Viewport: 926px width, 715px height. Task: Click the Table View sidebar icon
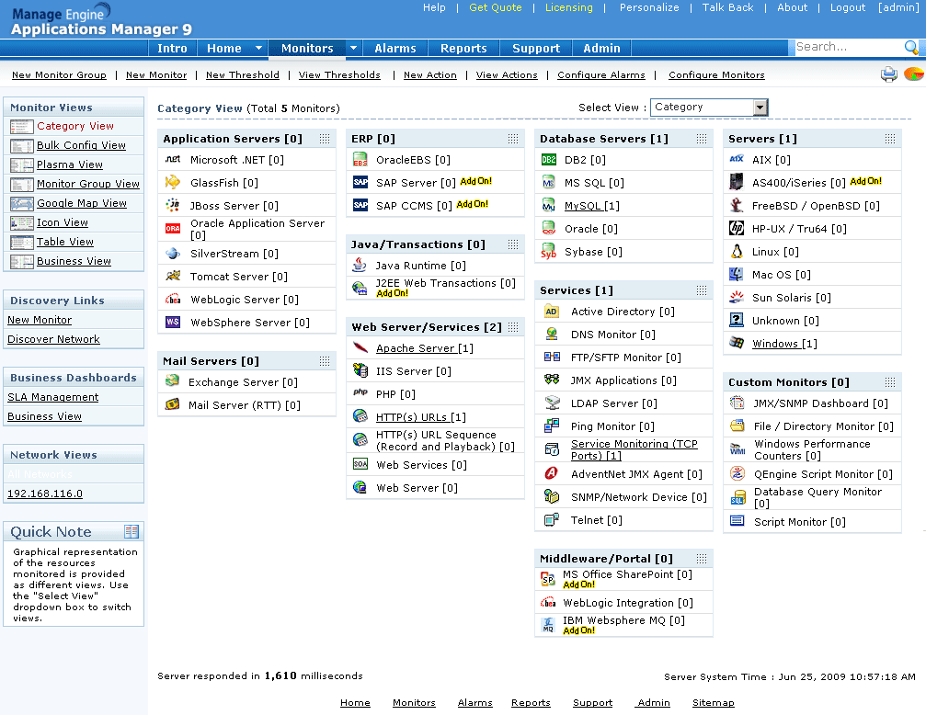tap(22, 242)
